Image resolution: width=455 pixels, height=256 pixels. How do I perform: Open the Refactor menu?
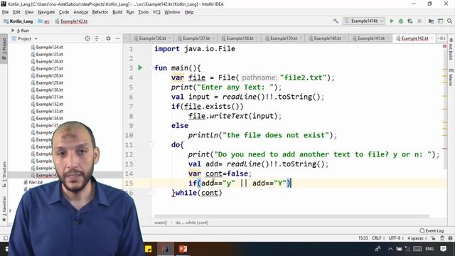point(100,12)
